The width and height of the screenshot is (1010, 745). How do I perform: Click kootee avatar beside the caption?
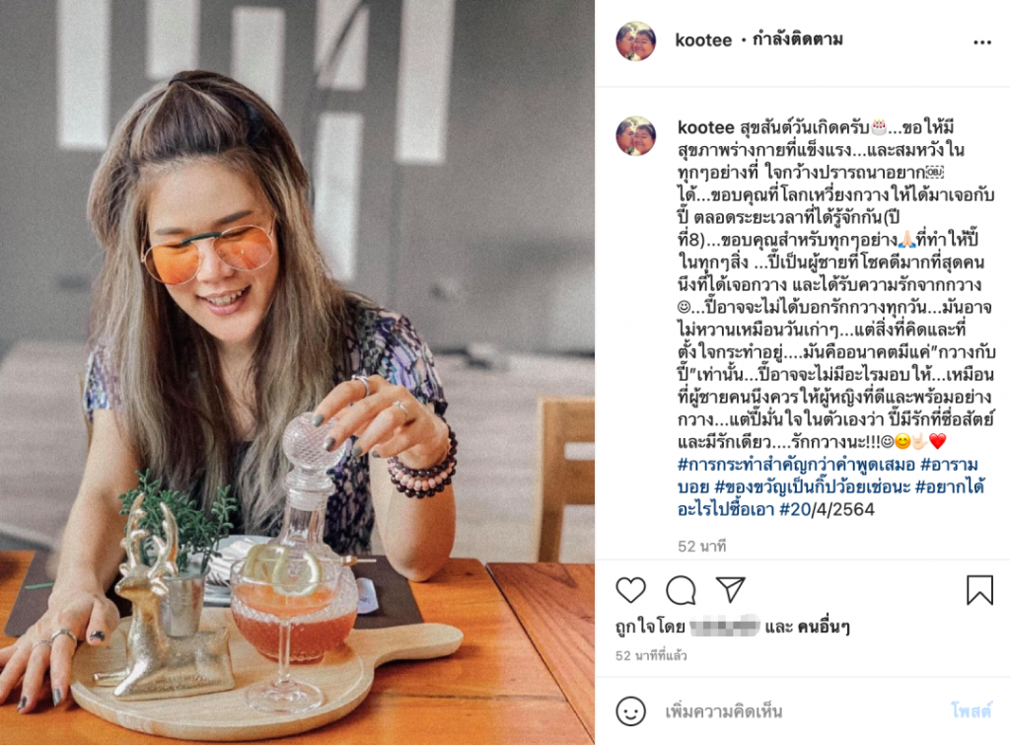[636, 136]
